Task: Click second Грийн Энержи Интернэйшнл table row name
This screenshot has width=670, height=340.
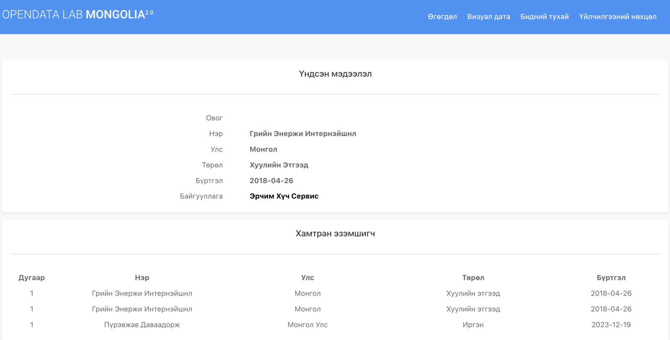Action: 142,309
